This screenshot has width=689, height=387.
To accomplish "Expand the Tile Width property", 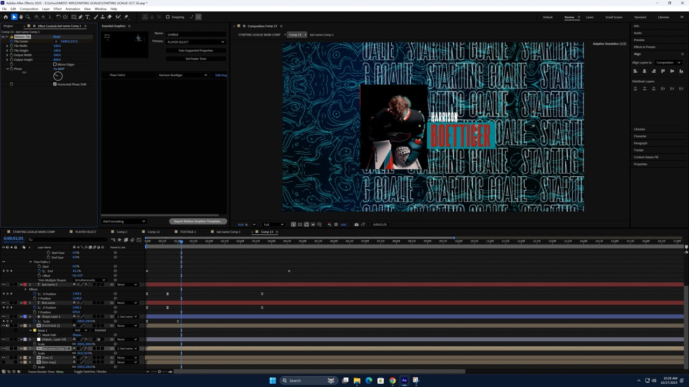I will (x=7, y=46).
